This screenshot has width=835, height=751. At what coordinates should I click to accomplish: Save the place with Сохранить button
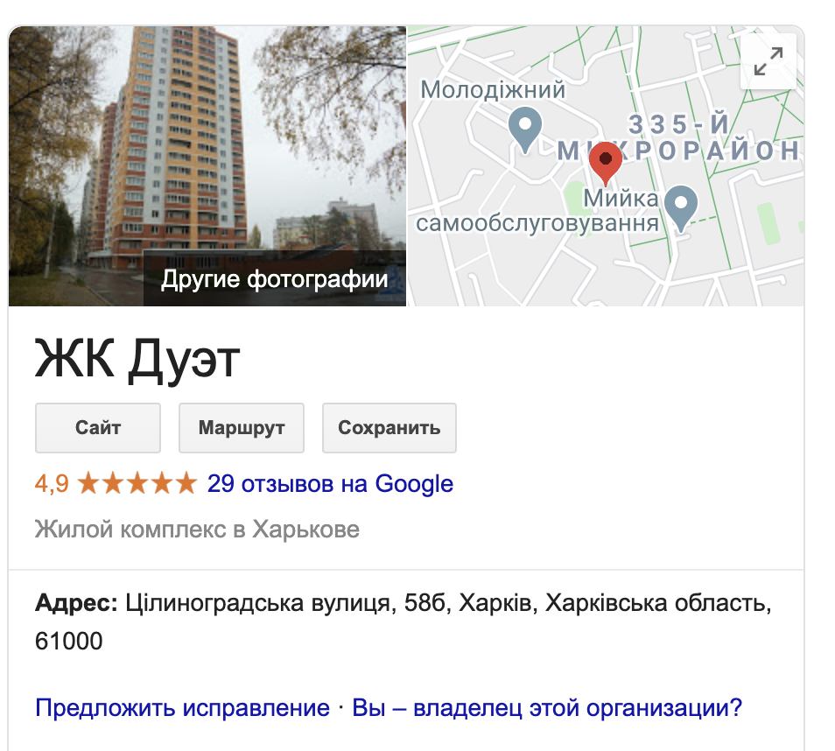tap(389, 428)
